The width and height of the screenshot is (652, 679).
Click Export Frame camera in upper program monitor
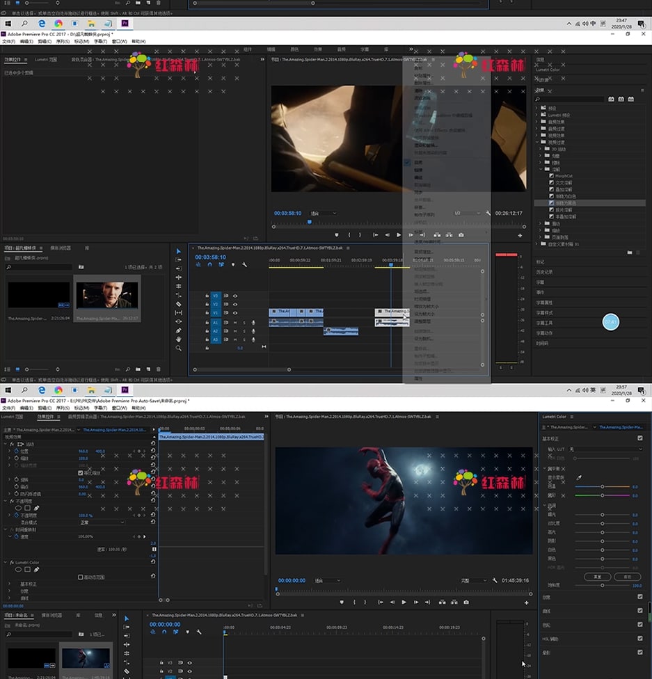click(461, 234)
